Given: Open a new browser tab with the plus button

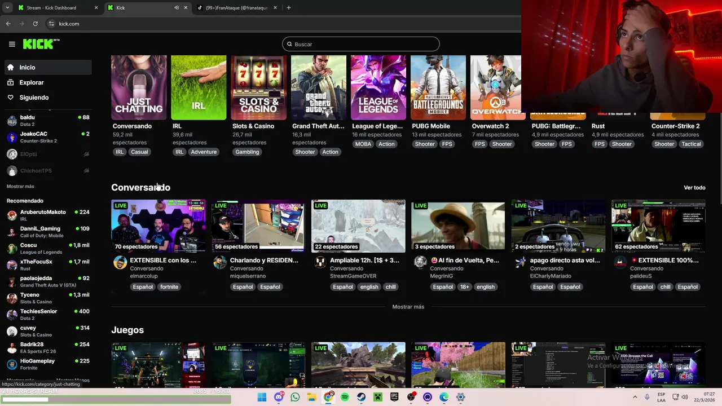Looking at the screenshot, I should [288, 8].
